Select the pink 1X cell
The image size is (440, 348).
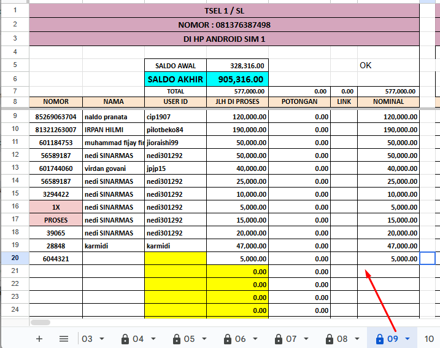click(56, 207)
